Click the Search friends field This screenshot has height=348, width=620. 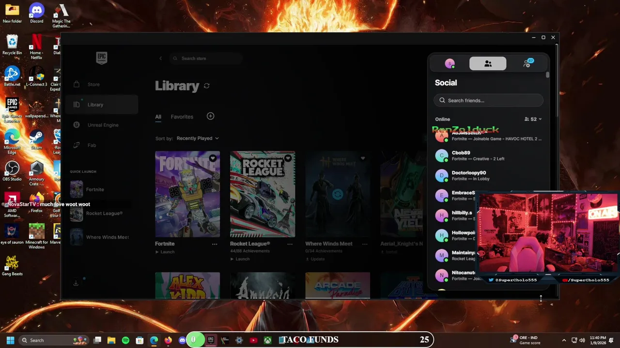488,101
